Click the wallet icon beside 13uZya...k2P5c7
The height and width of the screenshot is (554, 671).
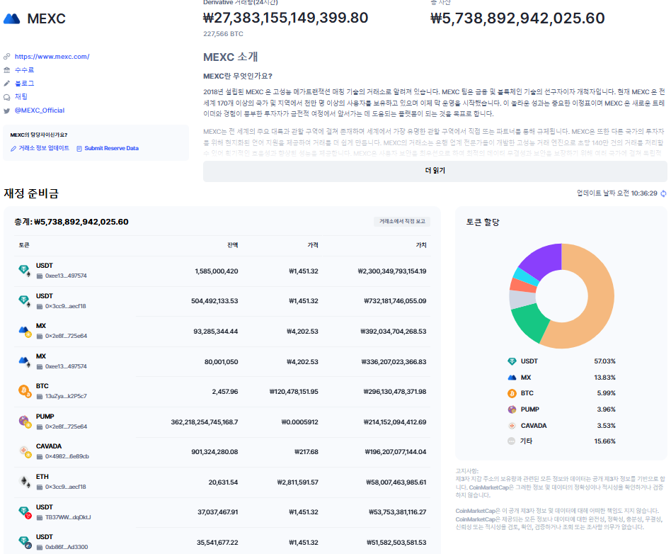click(x=40, y=397)
